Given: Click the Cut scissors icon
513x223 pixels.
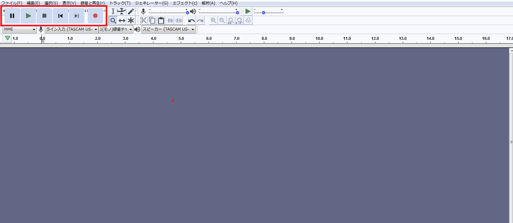Looking at the screenshot, I should click(143, 21).
